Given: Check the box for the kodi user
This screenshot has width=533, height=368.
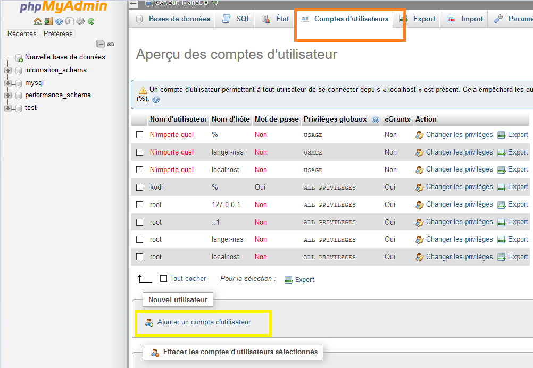Looking at the screenshot, I should tap(140, 187).
